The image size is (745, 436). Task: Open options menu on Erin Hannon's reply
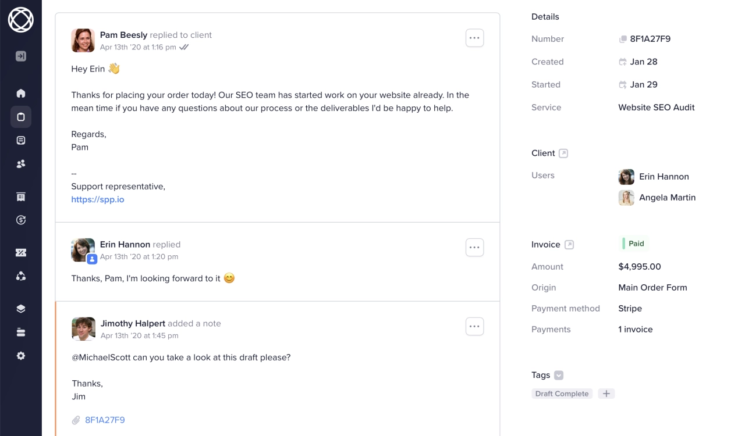tap(474, 247)
